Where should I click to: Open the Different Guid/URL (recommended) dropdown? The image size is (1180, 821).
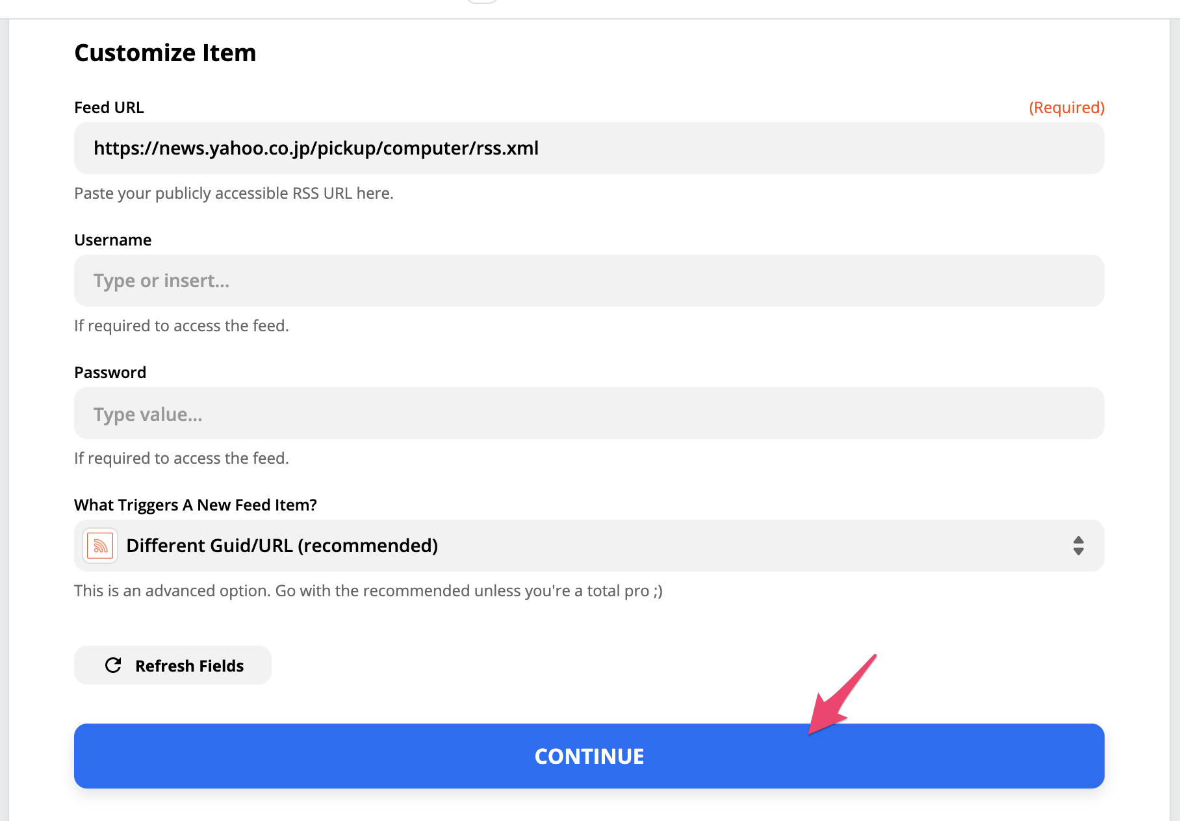(589, 546)
